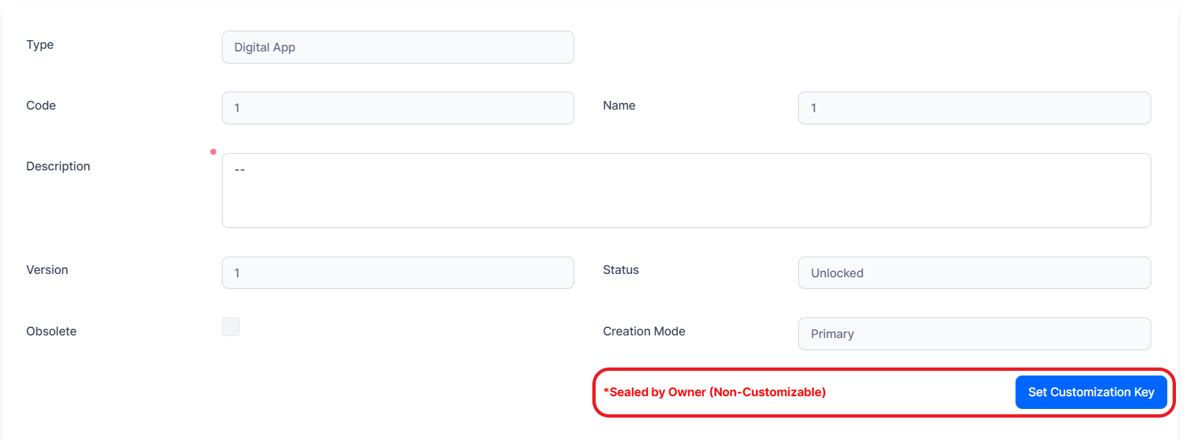Click the Name label
This screenshot has width=1186, height=441.
tap(619, 106)
